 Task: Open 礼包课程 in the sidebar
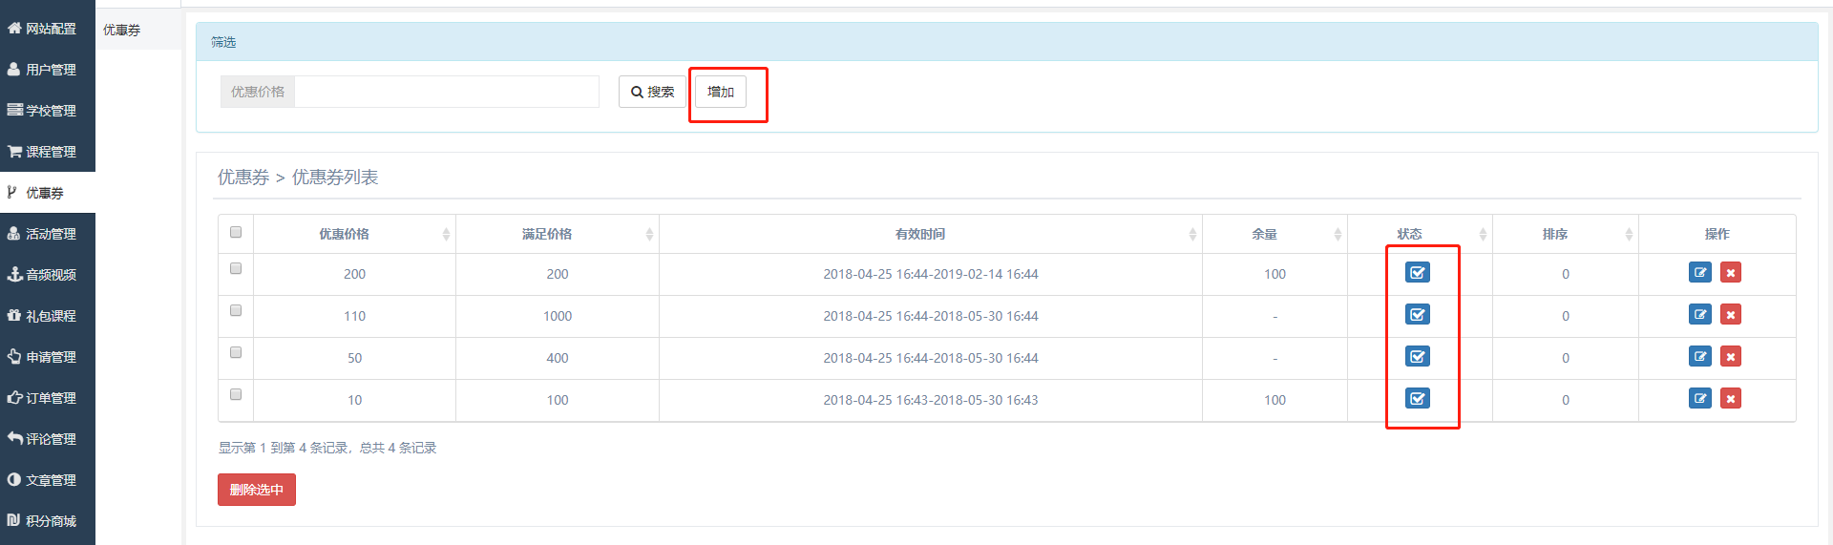[x=48, y=316]
